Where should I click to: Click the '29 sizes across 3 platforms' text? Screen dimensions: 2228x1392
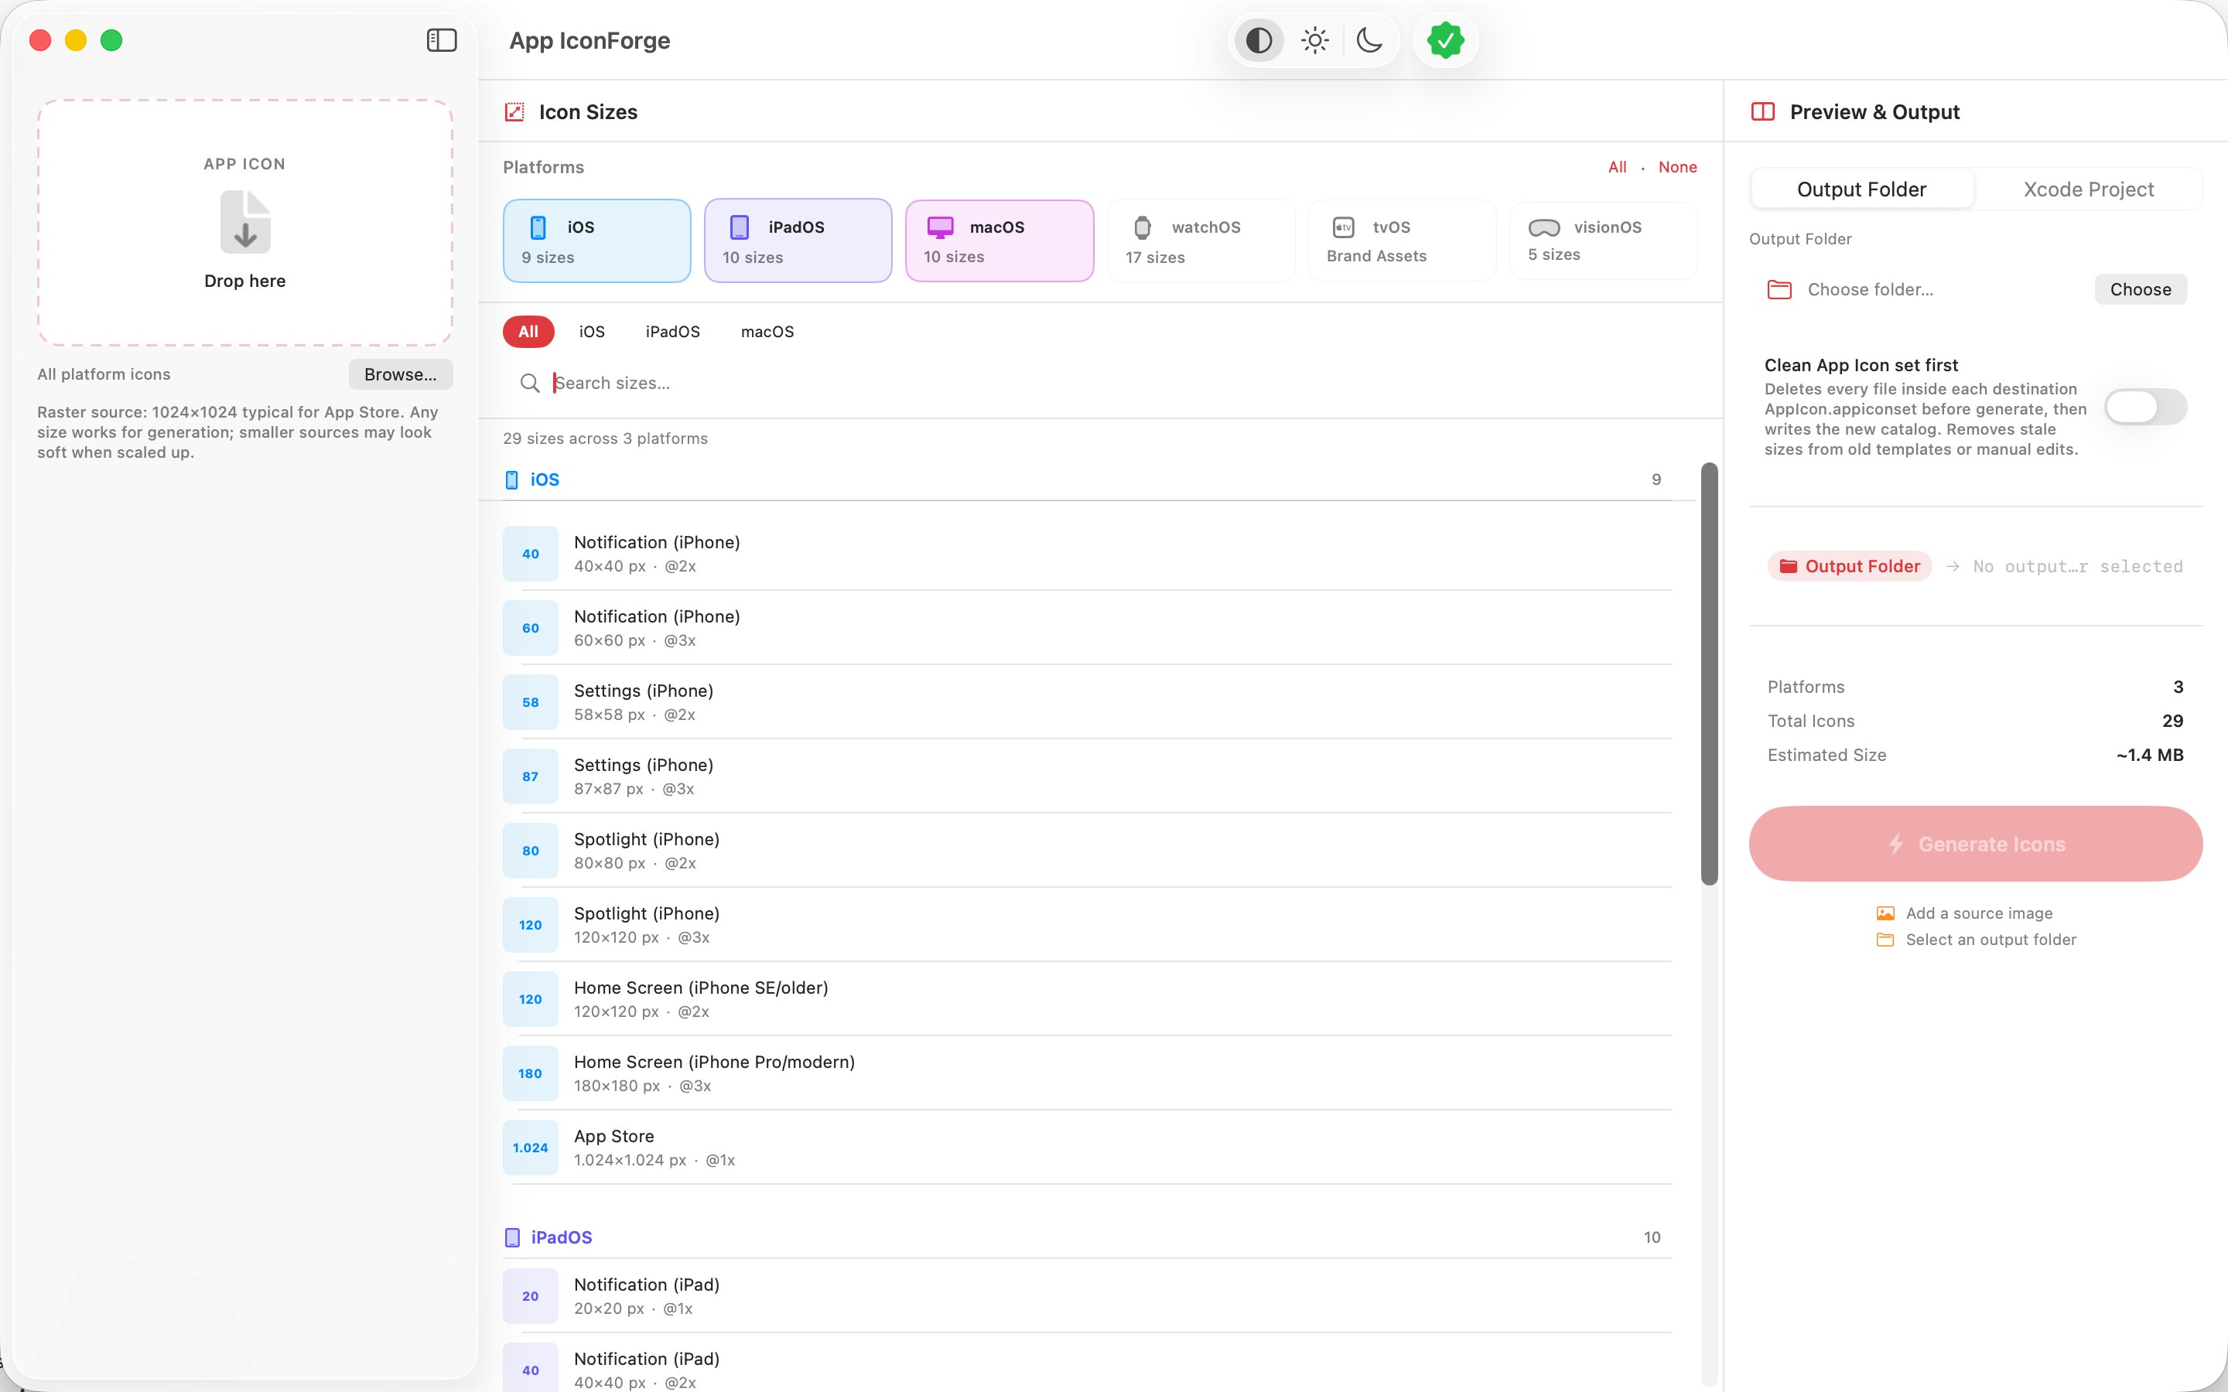pos(605,439)
